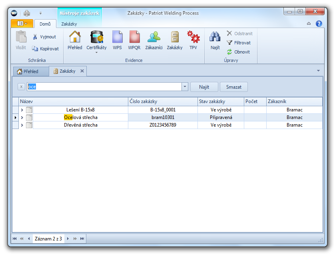Collapse the ribbon with the caret icon
335x254 pixels.
(309, 24)
